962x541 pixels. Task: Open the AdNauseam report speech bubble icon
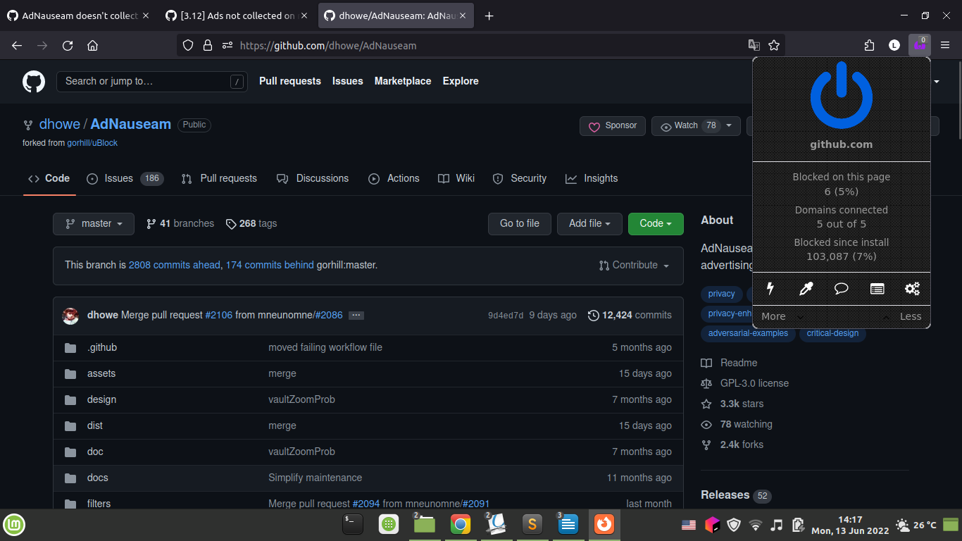coord(841,289)
